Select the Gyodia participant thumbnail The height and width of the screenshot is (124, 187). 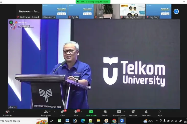click(81, 11)
